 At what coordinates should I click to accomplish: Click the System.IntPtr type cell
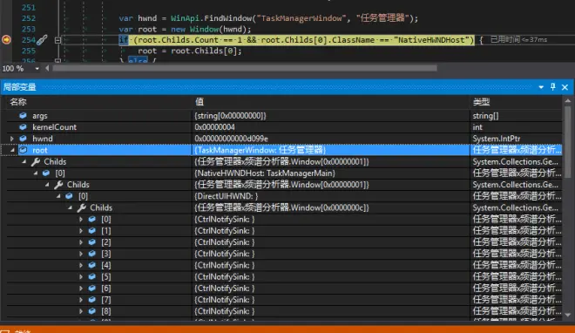(x=497, y=139)
